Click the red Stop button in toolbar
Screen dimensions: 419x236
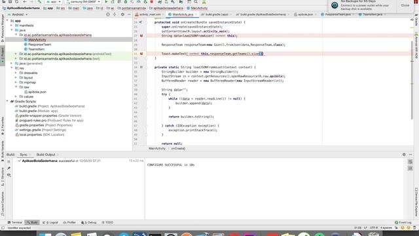[x=151, y=2]
